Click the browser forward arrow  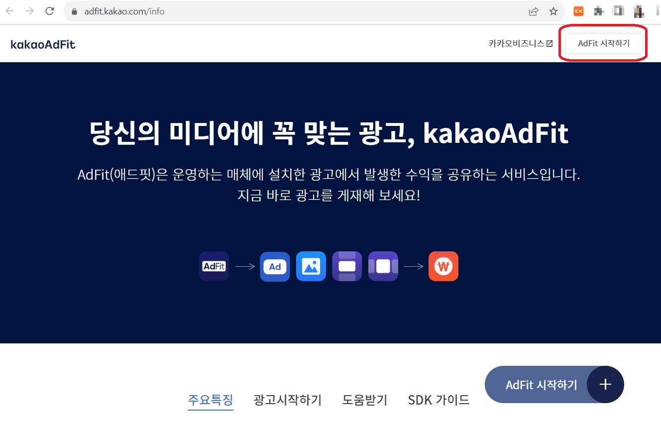[30, 11]
